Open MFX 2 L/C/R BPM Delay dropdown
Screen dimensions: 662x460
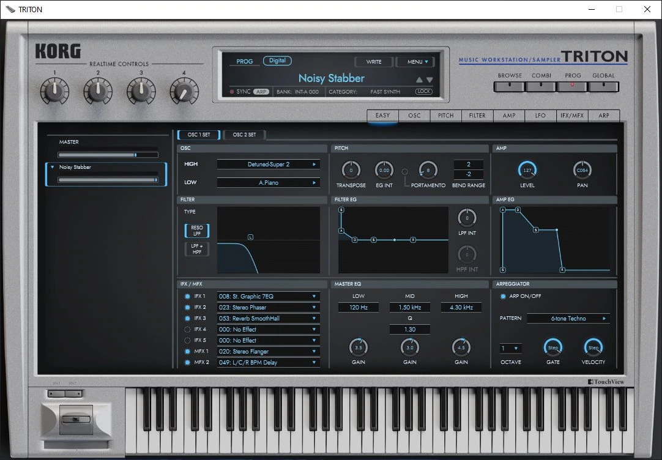(x=269, y=363)
